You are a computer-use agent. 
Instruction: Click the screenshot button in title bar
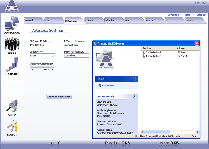197,3
